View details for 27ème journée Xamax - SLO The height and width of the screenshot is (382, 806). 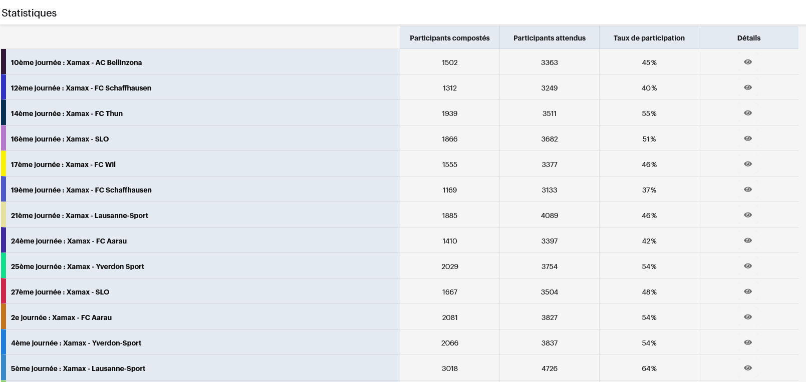click(748, 291)
